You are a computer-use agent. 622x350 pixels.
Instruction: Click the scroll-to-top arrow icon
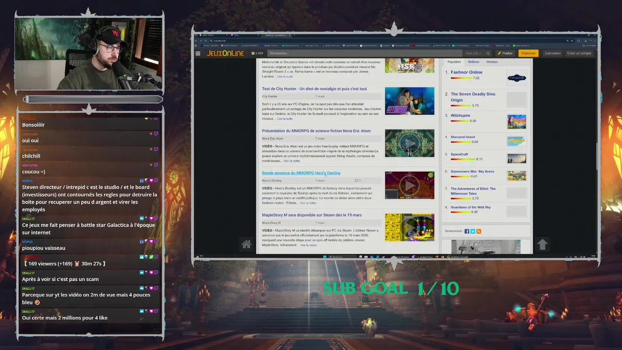point(542,245)
